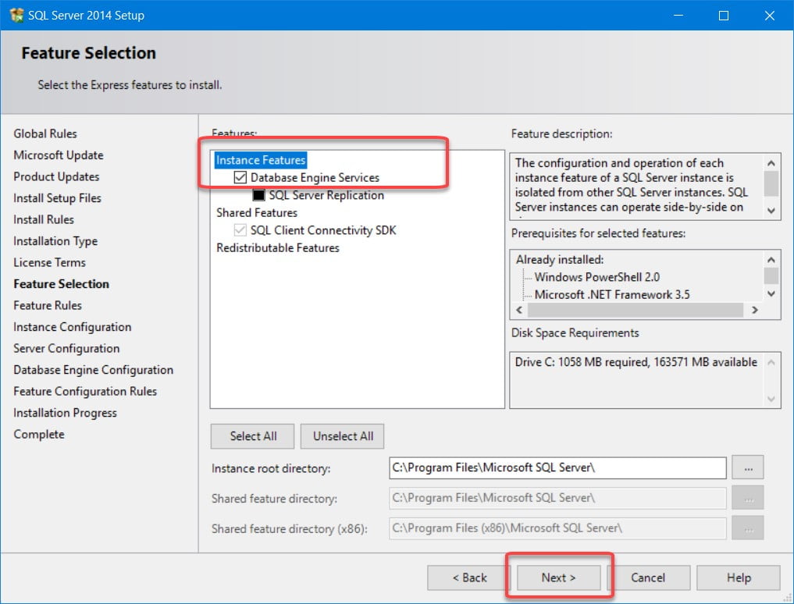794x604 pixels.
Task: Click Drive C disk space requirement text
Action: pyautogui.click(x=636, y=363)
